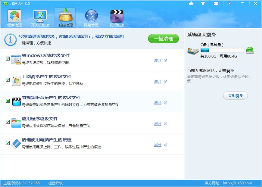Open the skin (shirt) icon in title bar
The image size is (262, 187).
pyautogui.click(x=203, y=3)
